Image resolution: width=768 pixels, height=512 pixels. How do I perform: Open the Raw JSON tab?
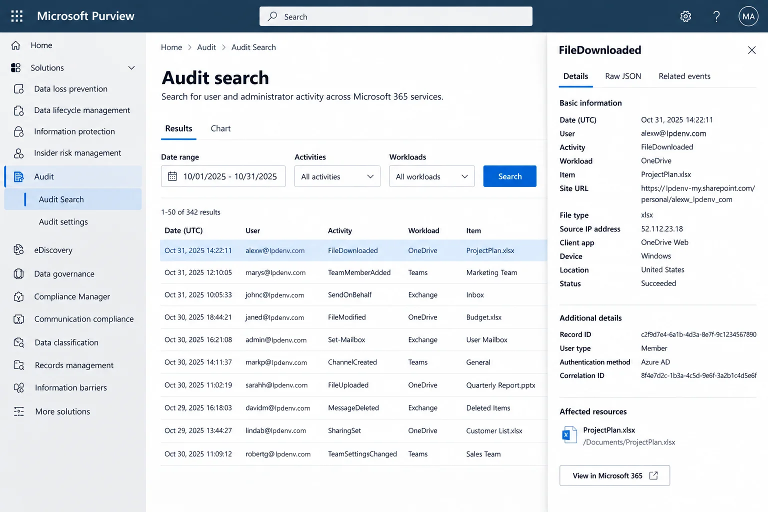(x=623, y=76)
